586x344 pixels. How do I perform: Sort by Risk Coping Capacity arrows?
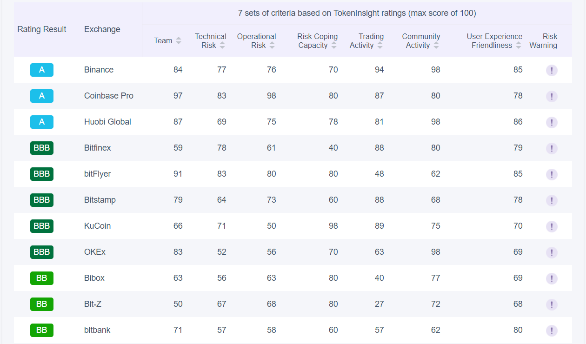pyautogui.click(x=334, y=45)
